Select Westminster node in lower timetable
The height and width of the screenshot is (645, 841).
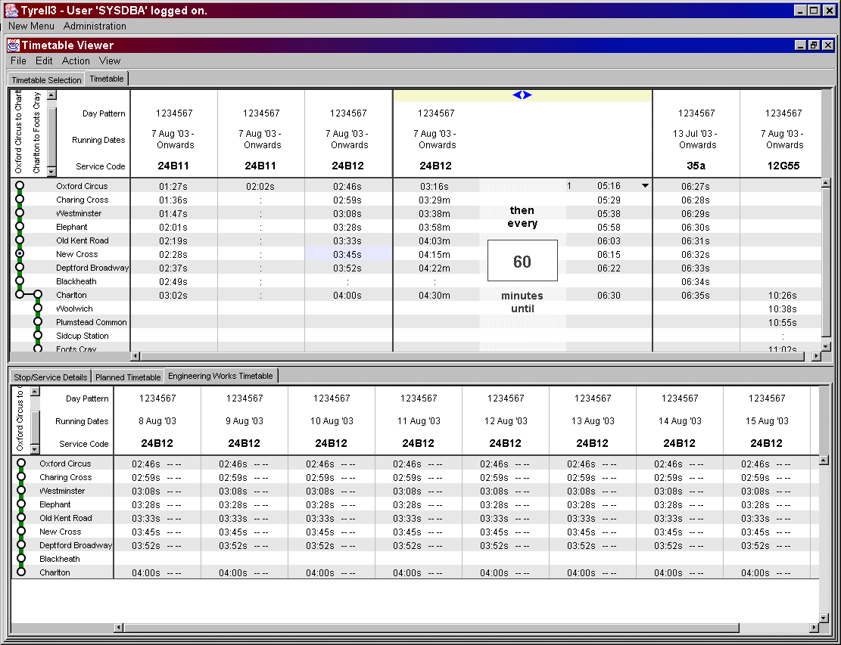[x=21, y=490]
